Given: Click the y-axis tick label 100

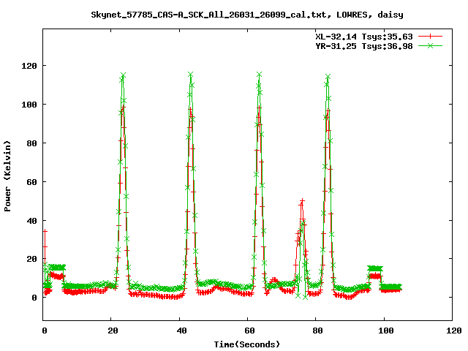Looking at the screenshot, I should (29, 105).
